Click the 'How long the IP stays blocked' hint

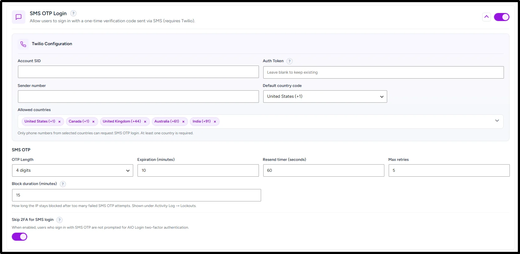(104, 206)
